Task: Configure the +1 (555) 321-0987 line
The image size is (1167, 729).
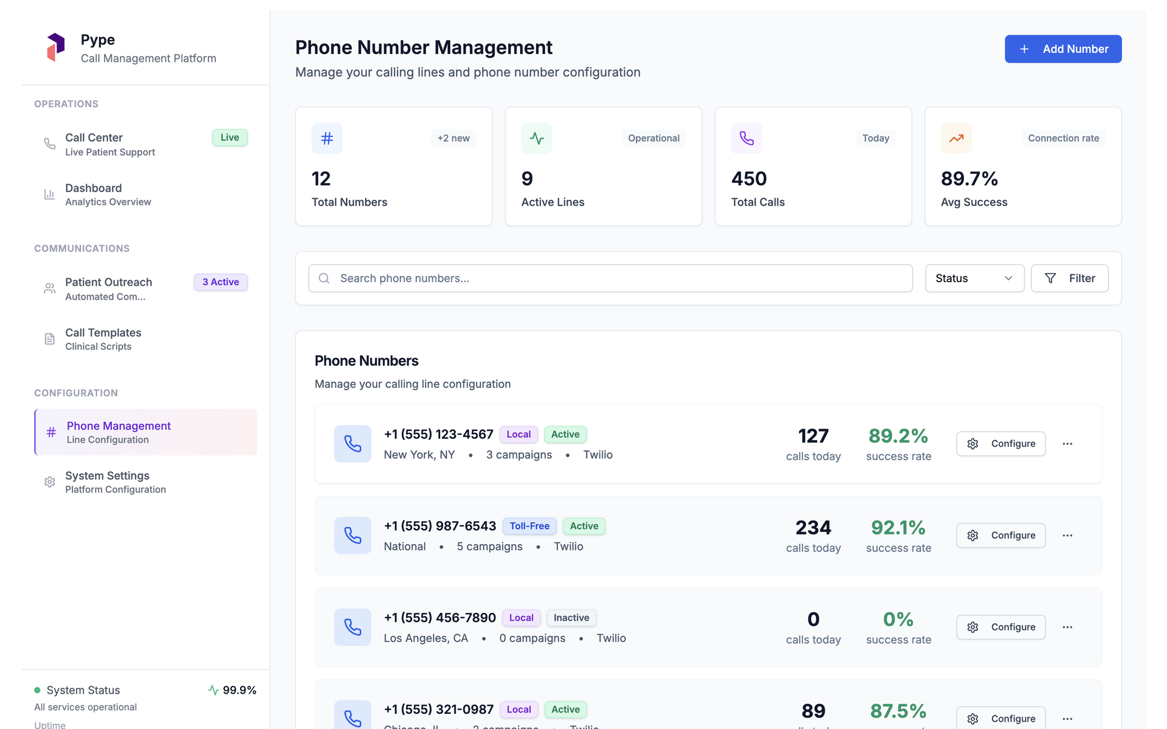Action: [x=1000, y=718]
